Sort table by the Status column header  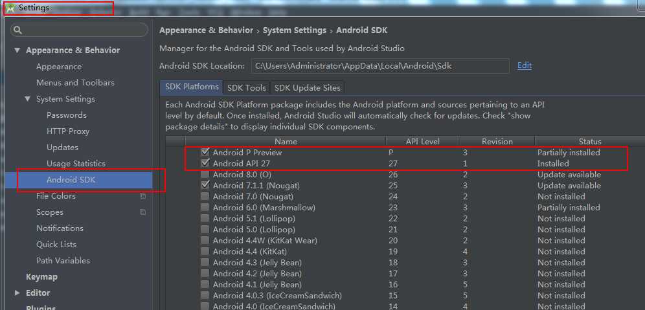(590, 142)
